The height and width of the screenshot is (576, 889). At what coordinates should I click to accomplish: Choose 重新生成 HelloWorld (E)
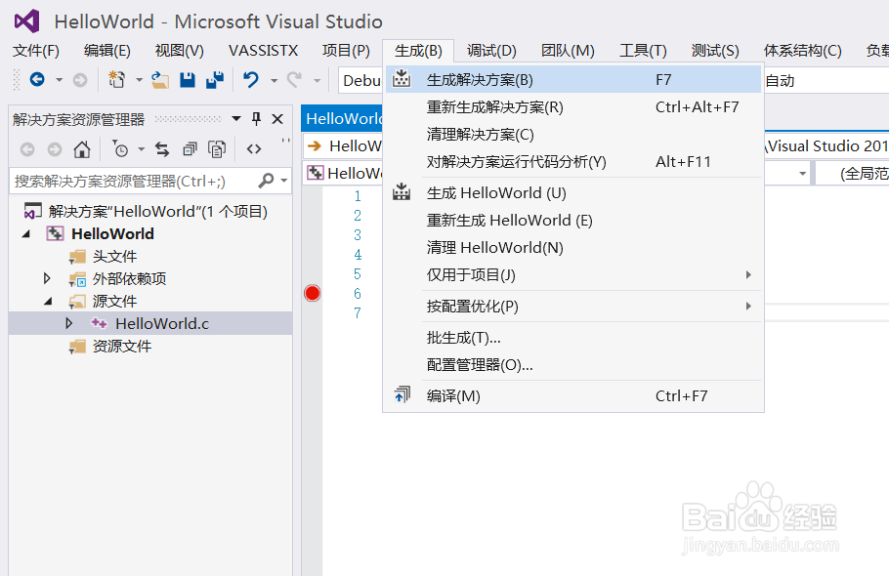[574, 221]
